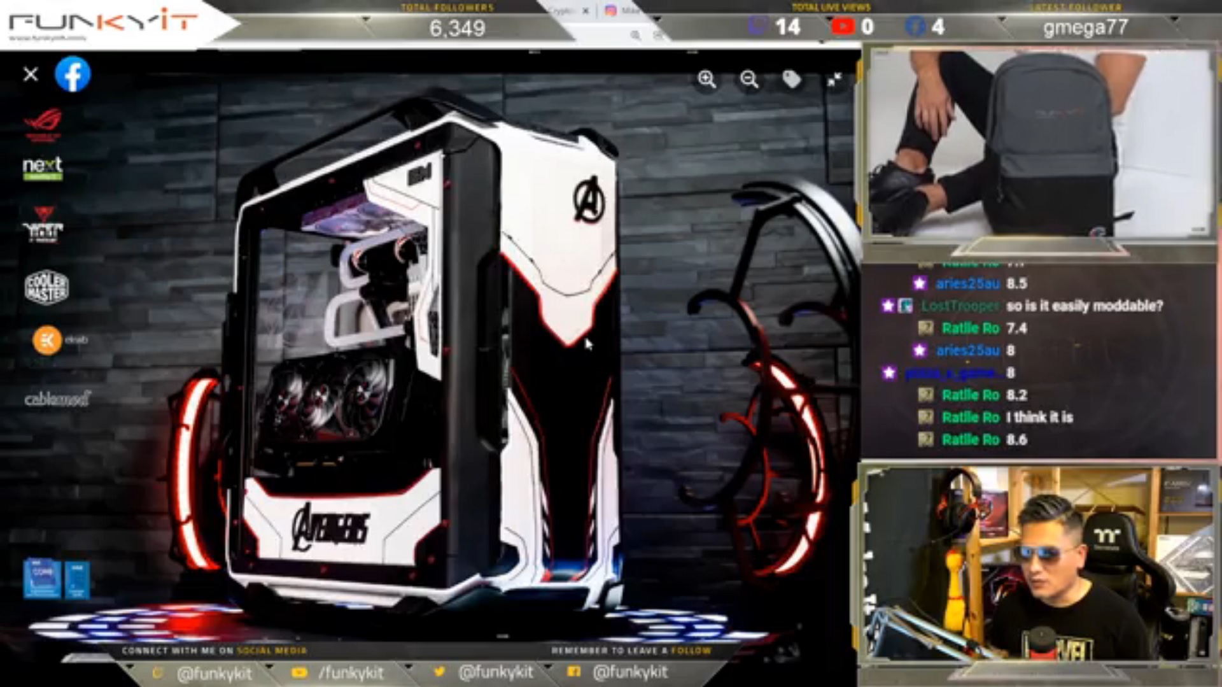Exit fullscreen with the collapse arrows icon
This screenshot has width=1222, height=687.
pyautogui.click(x=834, y=80)
